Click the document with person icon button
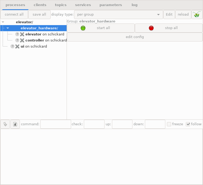The image size is (203, 185). click(15, 124)
